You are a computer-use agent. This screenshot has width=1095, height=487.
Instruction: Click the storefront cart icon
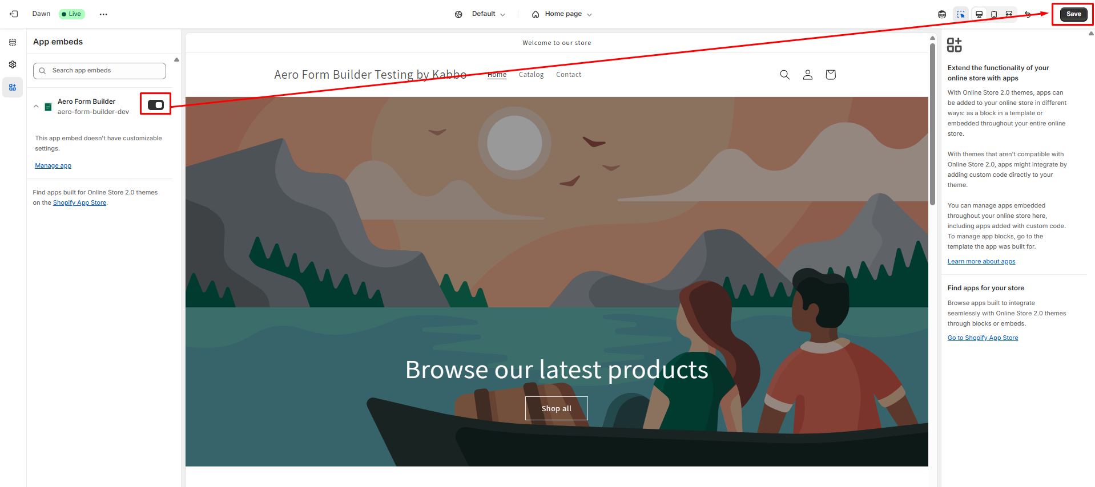(830, 75)
